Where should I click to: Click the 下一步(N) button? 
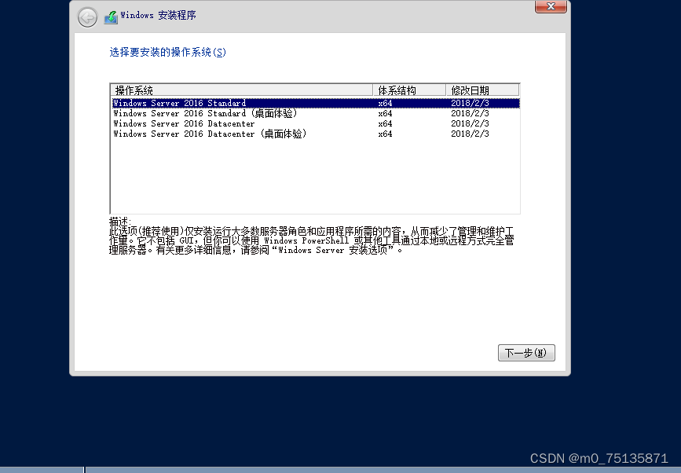click(x=526, y=353)
